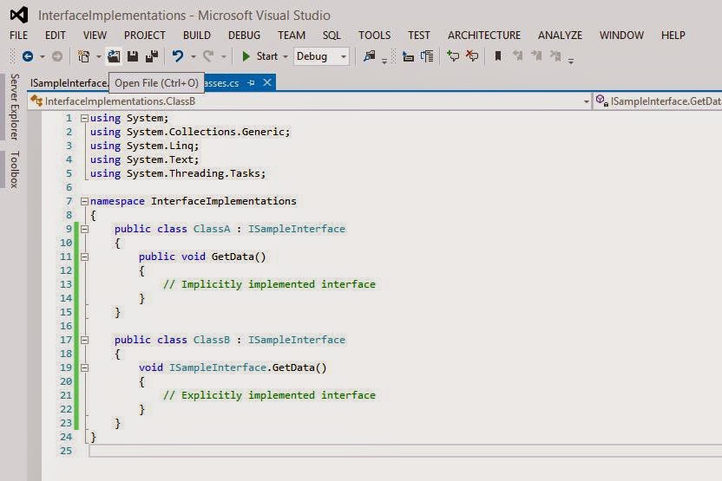Image resolution: width=722 pixels, height=481 pixels.
Task: Toggle the bookmark icon in the toolbar
Action: (x=498, y=56)
